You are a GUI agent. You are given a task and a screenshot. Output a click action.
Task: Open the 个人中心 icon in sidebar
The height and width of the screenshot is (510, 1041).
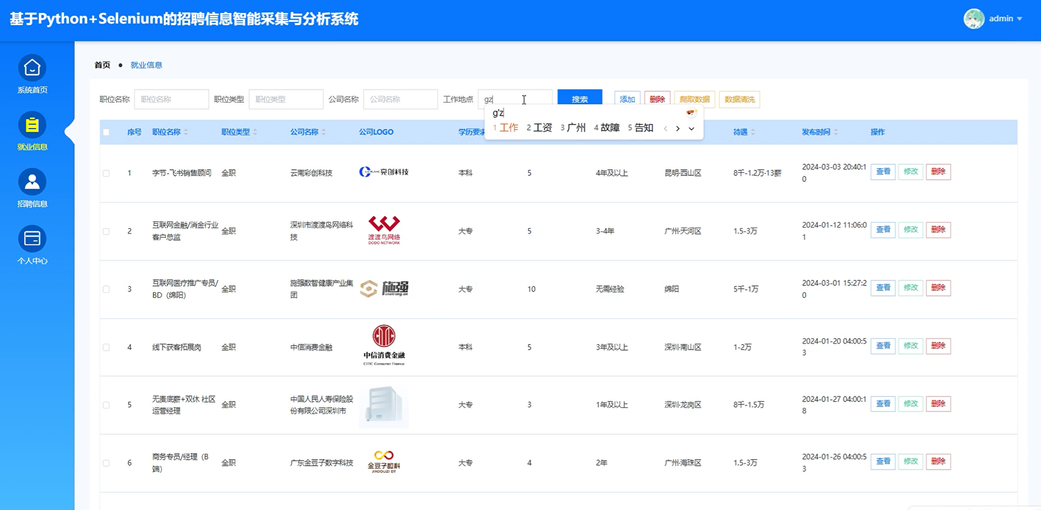tap(32, 239)
